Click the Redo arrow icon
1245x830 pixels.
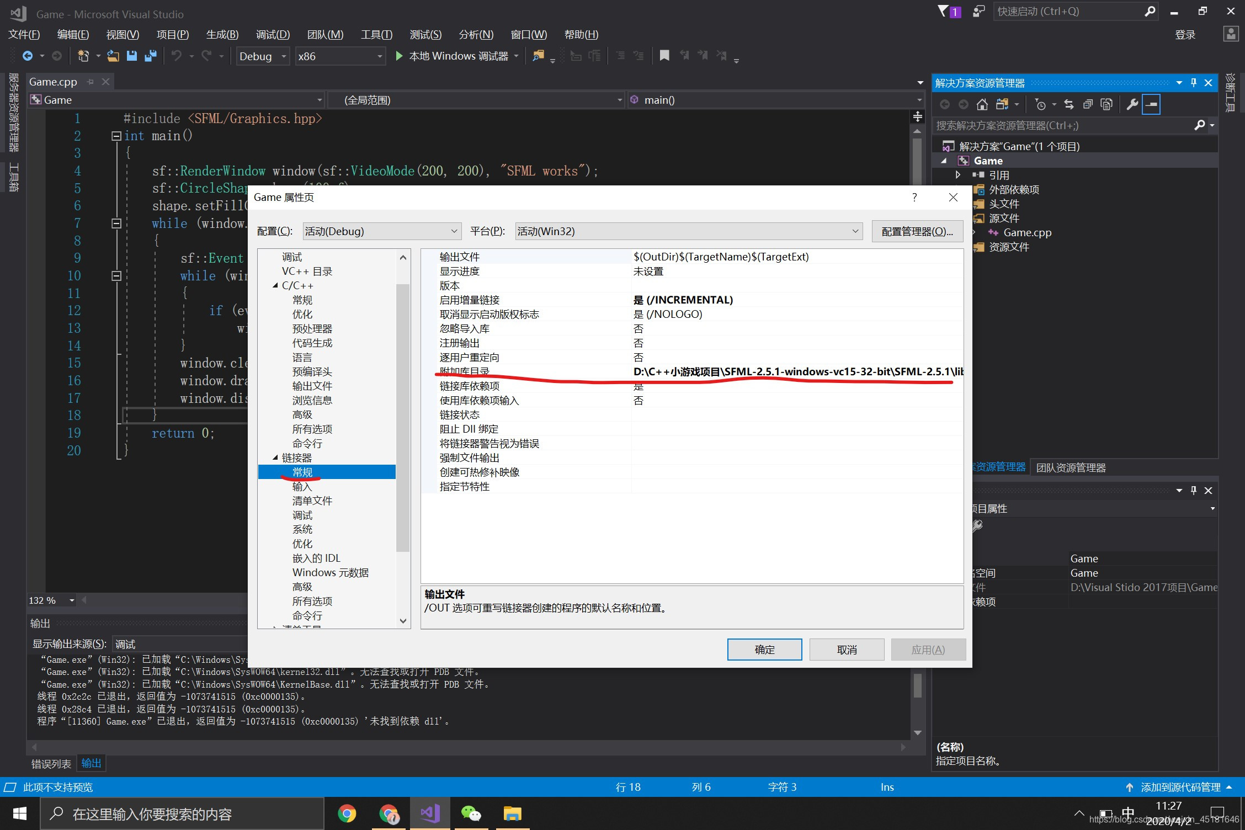(206, 56)
